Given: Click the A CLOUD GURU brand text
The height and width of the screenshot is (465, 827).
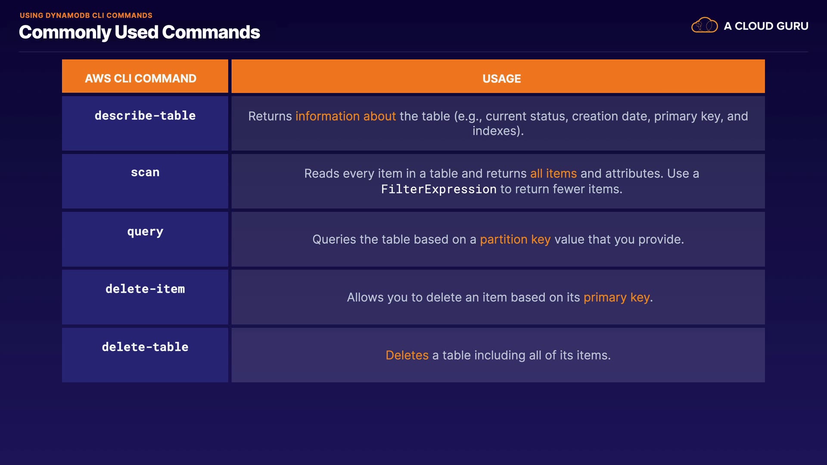Looking at the screenshot, I should [766, 26].
